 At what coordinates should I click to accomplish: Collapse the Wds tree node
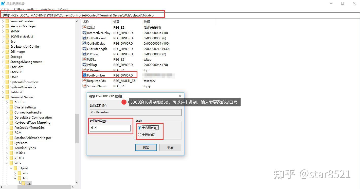pyautogui.click(x=7, y=163)
